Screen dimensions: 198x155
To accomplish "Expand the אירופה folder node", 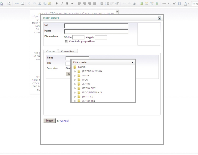I will (x=75, y=76).
